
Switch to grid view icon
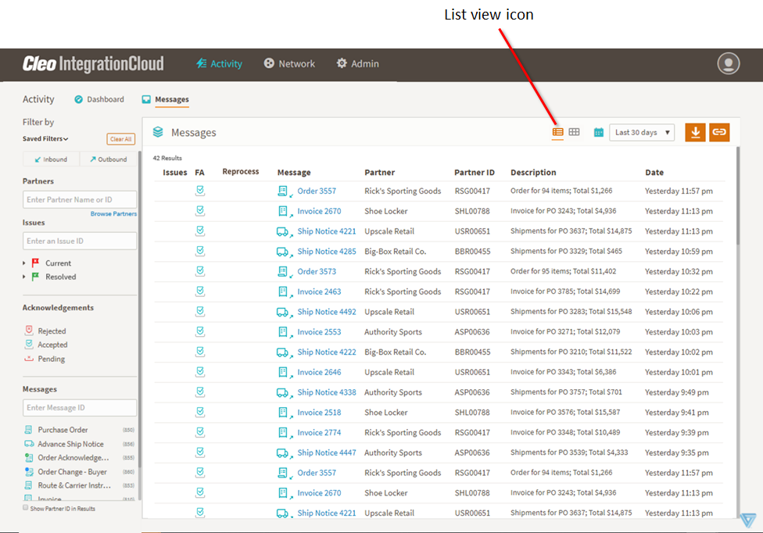coord(574,132)
